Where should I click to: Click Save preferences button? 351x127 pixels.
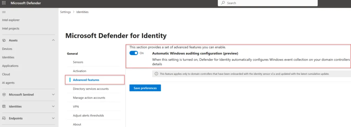(x=145, y=88)
